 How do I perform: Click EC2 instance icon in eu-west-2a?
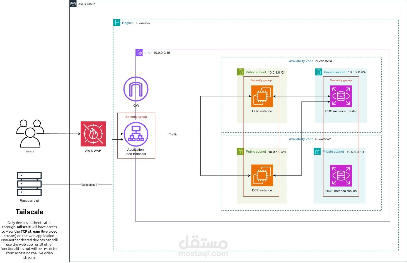point(262,96)
